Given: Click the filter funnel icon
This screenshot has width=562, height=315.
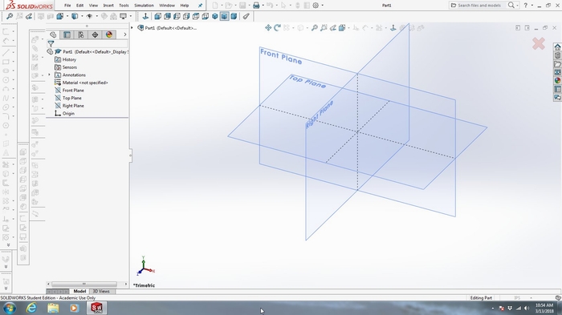Looking at the screenshot, I should coord(51,44).
